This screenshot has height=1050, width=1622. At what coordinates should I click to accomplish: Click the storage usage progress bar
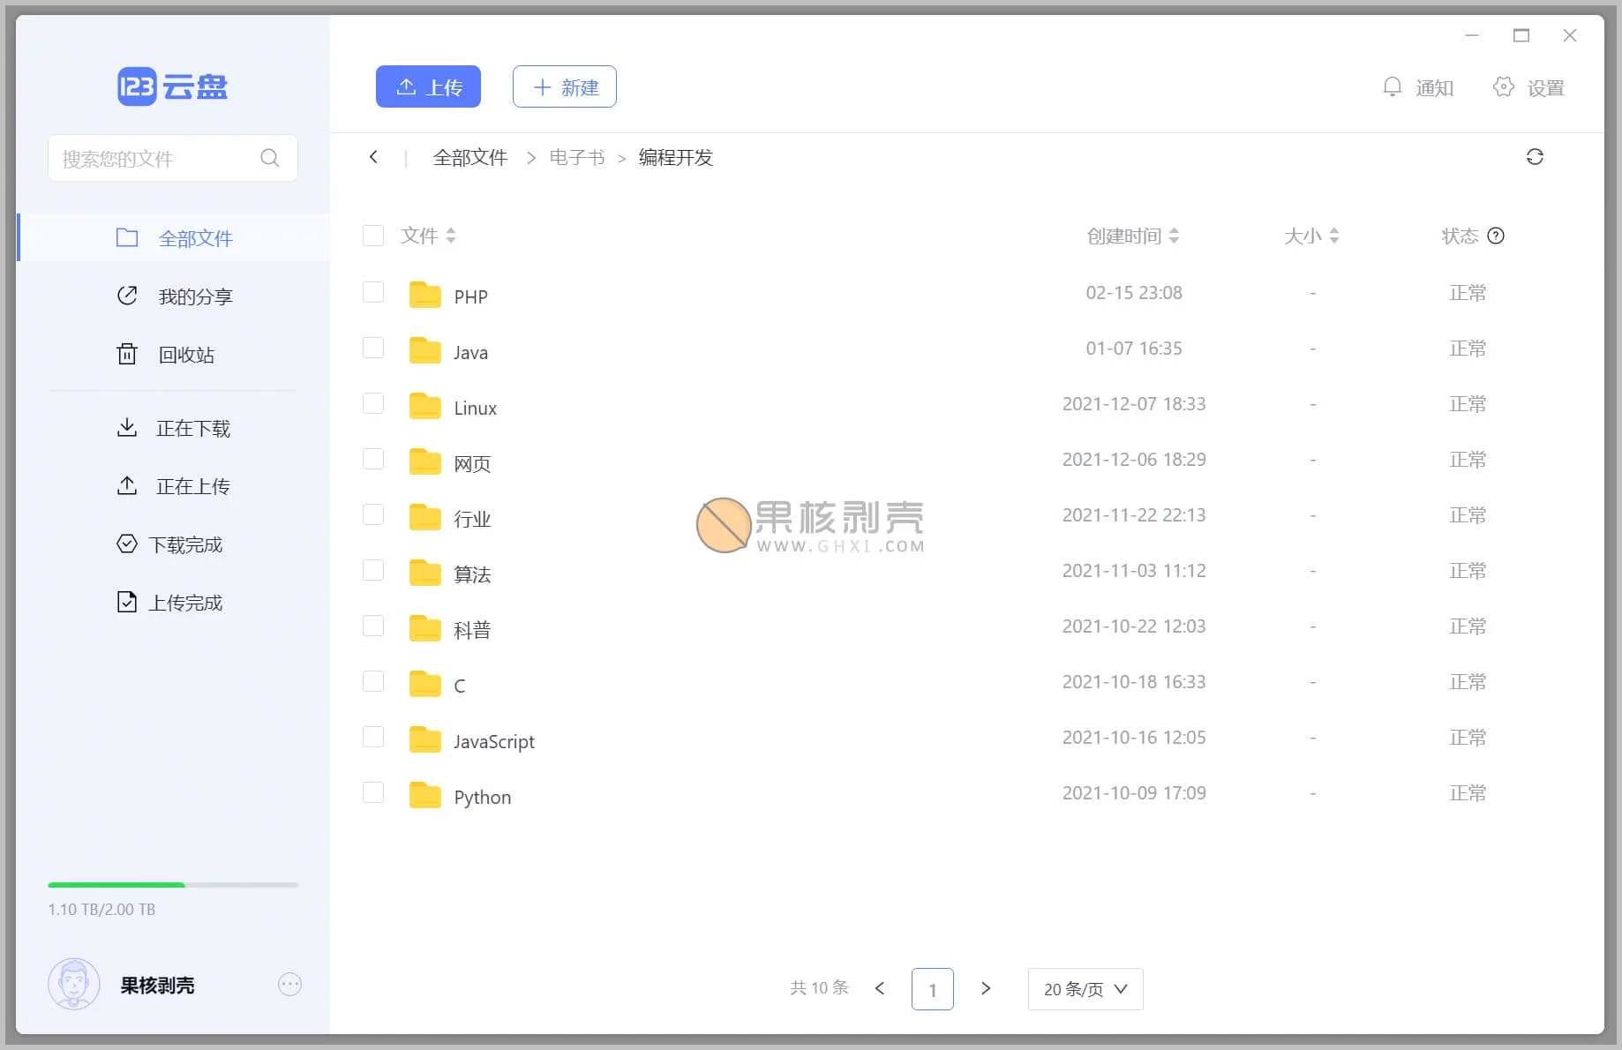click(173, 884)
